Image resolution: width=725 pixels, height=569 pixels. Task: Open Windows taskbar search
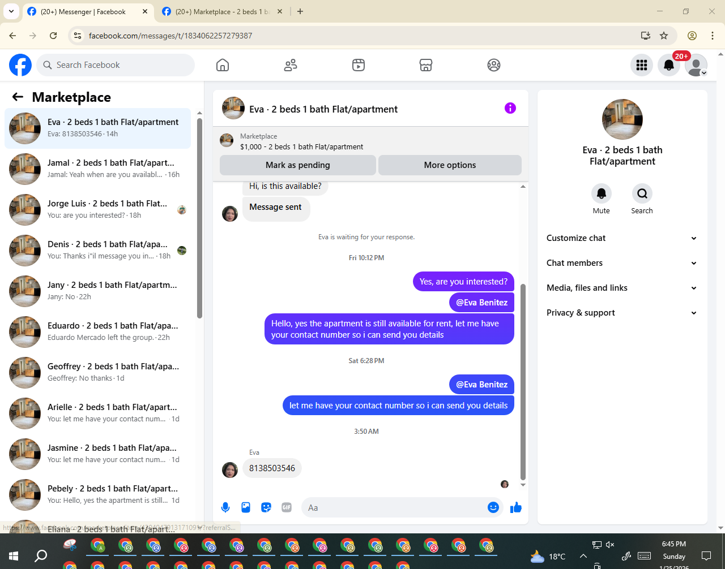(x=41, y=556)
